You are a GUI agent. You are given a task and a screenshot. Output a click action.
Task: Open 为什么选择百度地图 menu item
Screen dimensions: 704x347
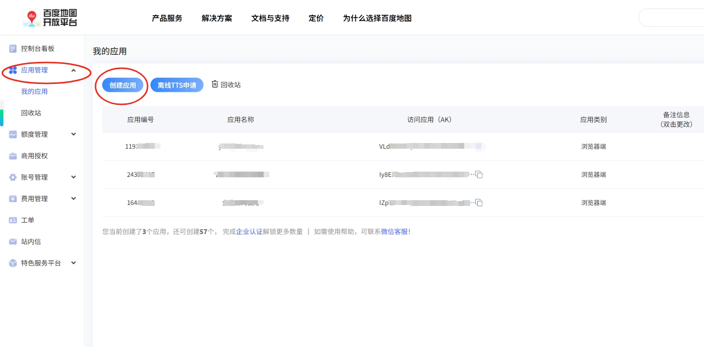click(x=377, y=18)
